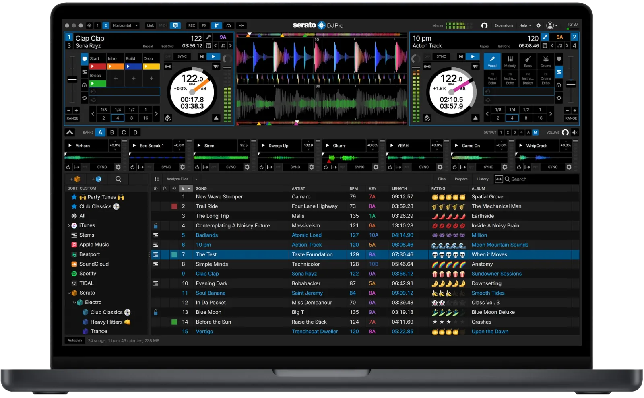Viewport: 644px width, 398px height.
Task: Open the History panel tab
Action: coord(483,179)
